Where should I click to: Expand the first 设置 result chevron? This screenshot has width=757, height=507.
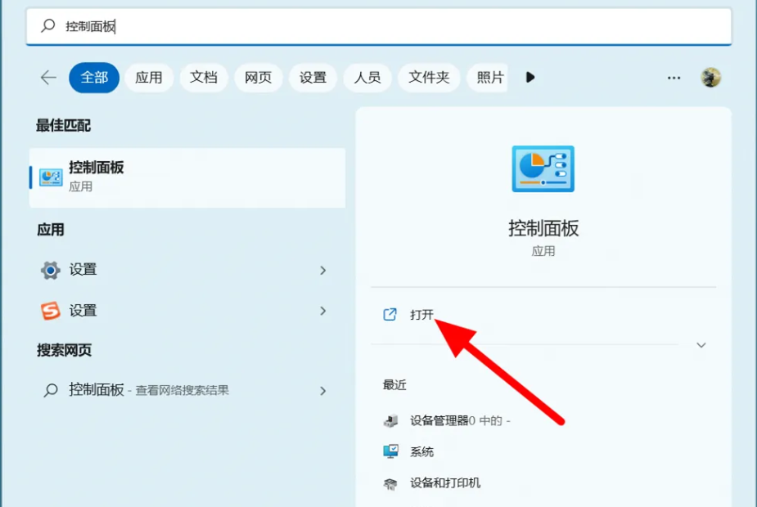[323, 270]
